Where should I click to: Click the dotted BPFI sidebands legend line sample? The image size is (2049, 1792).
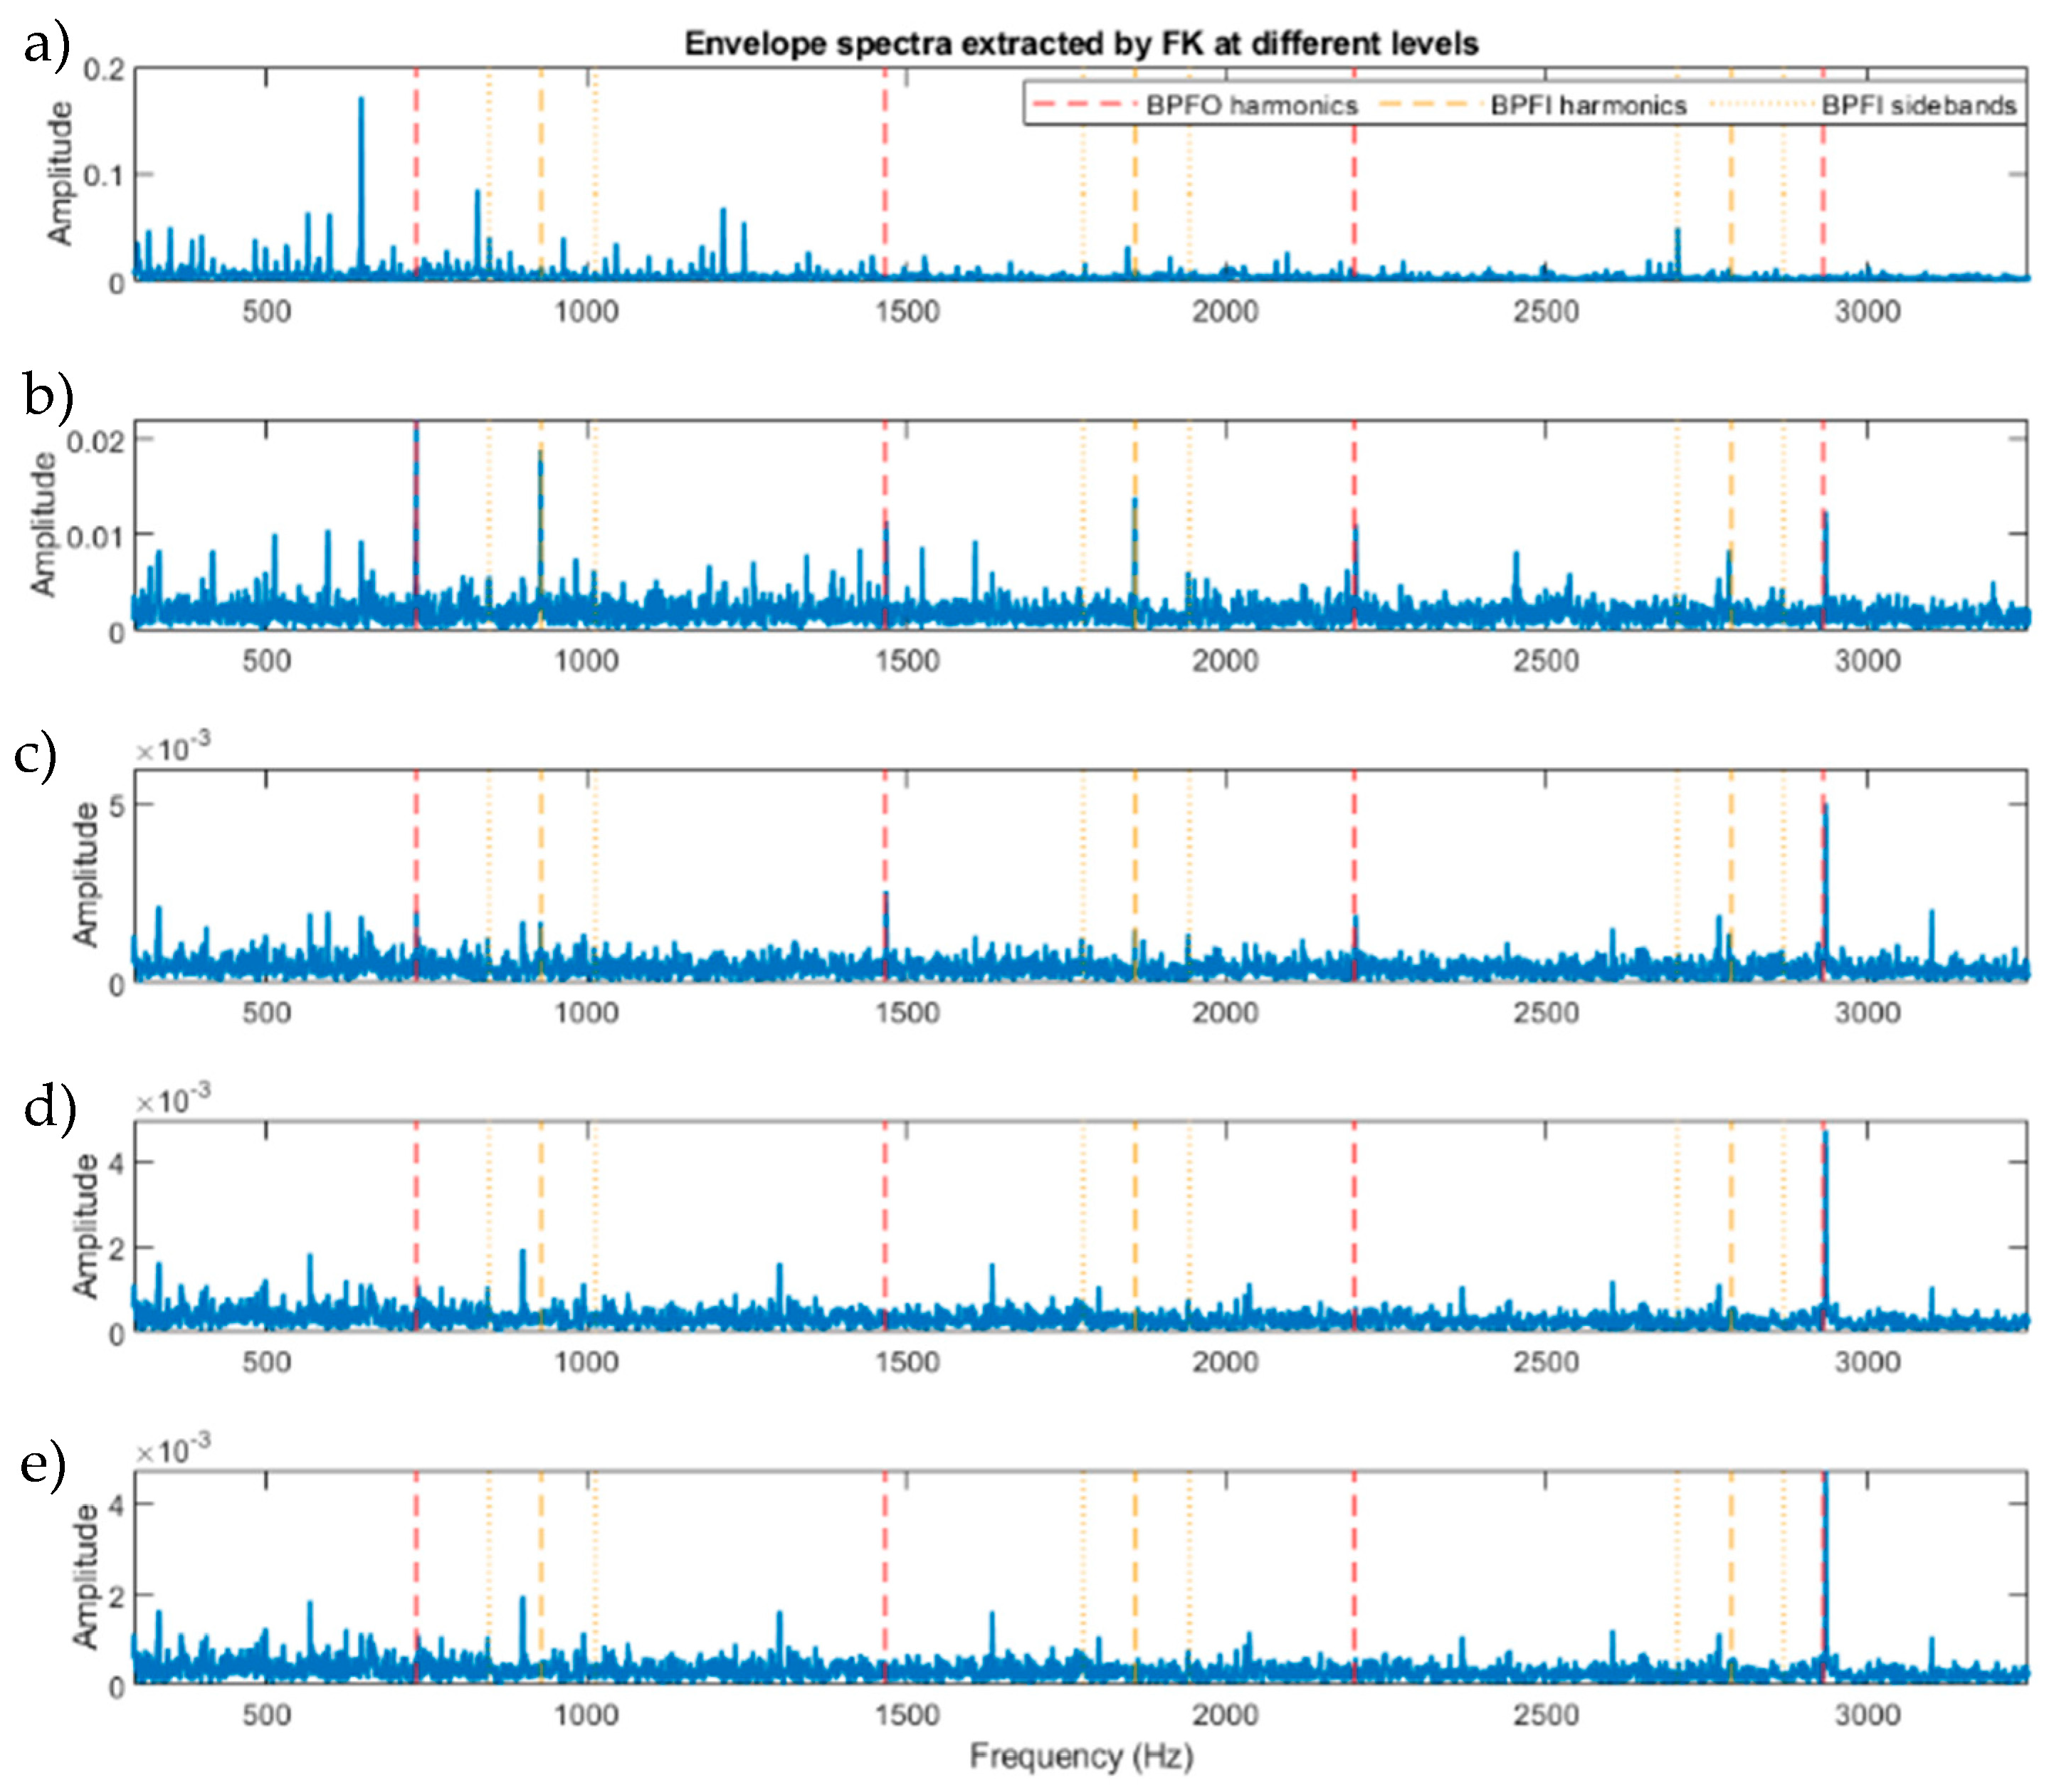pyautogui.click(x=1762, y=105)
